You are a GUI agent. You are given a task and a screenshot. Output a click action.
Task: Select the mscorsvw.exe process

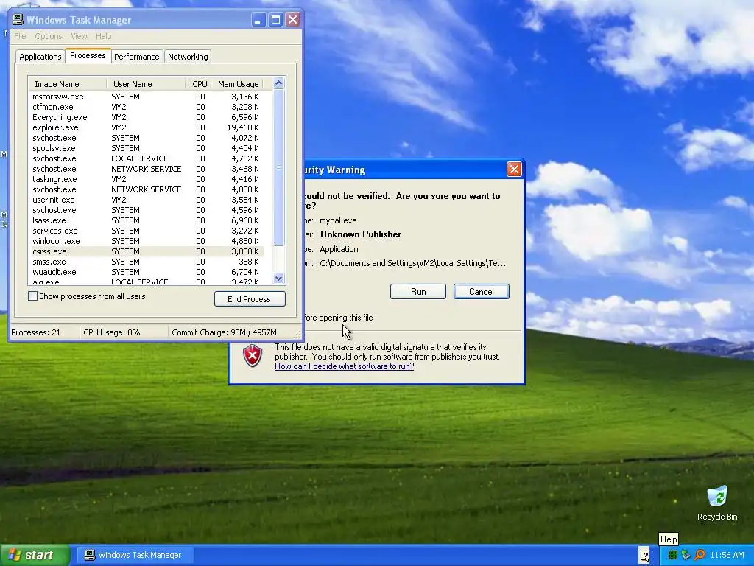click(x=147, y=97)
